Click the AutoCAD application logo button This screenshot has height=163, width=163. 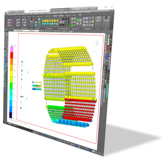(6, 13)
